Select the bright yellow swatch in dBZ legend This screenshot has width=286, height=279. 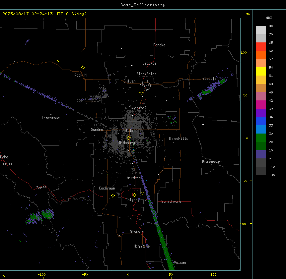(x=261, y=71)
